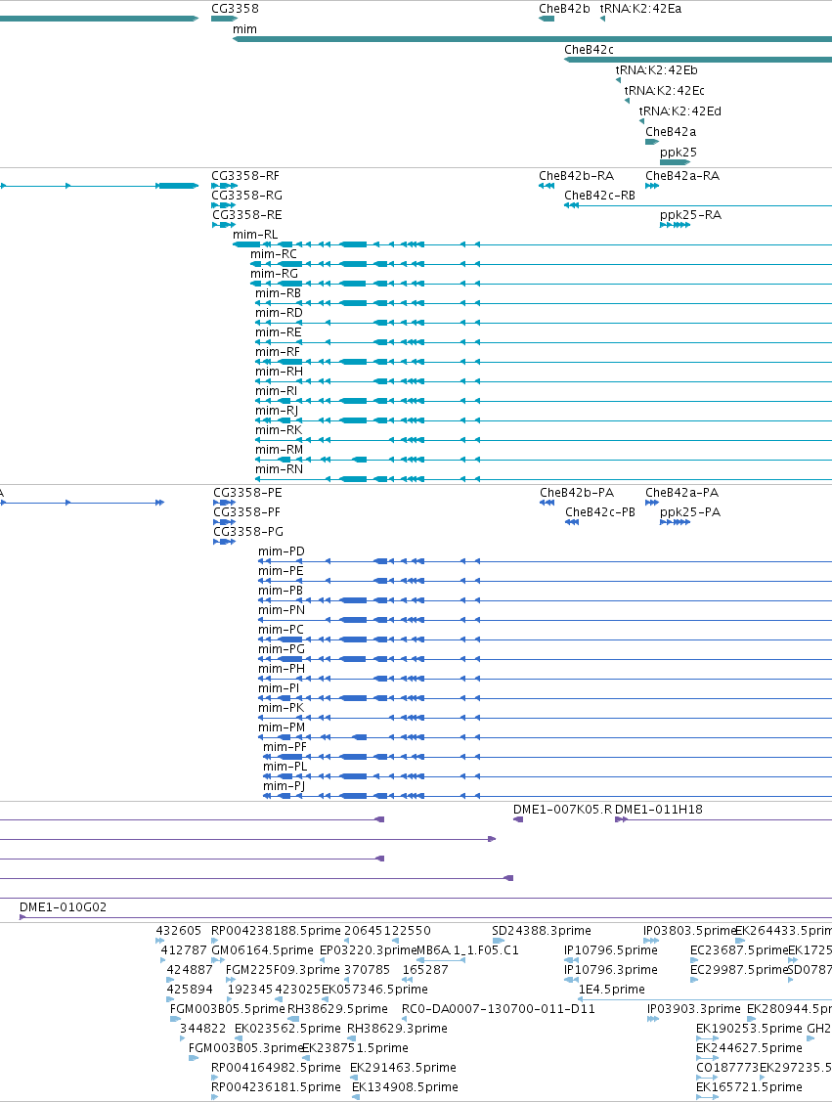Select the mim-RD transcript label
This screenshot has width=832, height=1102.
(x=279, y=313)
